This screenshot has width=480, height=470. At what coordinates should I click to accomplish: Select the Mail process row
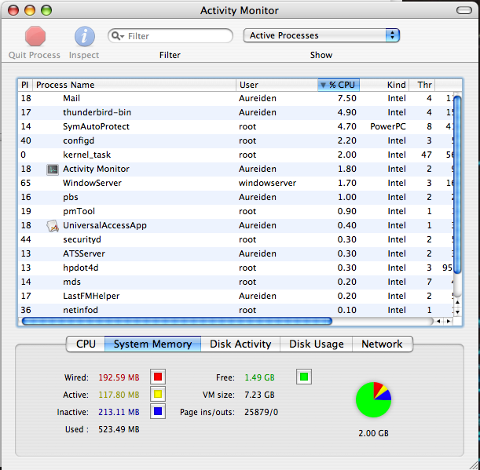click(x=236, y=98)
